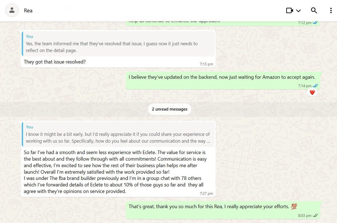Open search in this chat
Image resolution: width=337 pixels, height=223 pixels.
pos(314,11)
